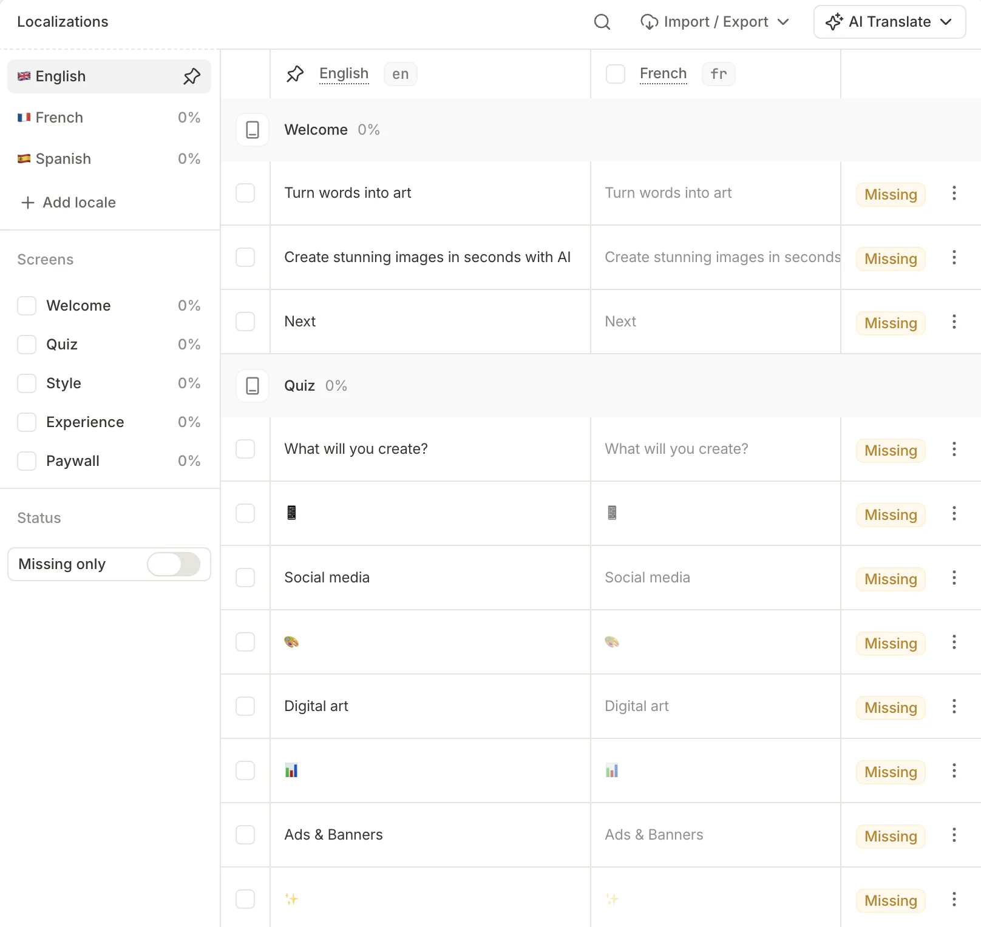The width and height of the screenshot is (981, 927).
Task: Edit French translation for 'Digital art'
Action: (x=716, y=706)
